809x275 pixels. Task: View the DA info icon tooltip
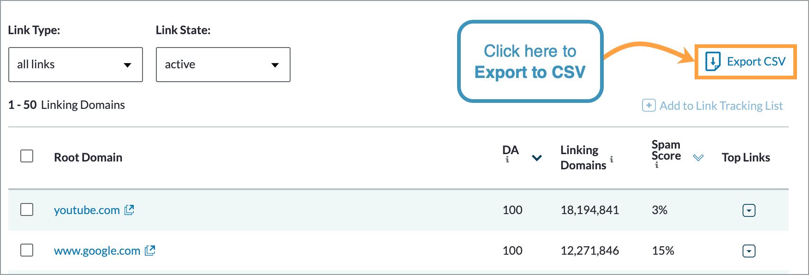pyautogui.click(x=507, y=159)
